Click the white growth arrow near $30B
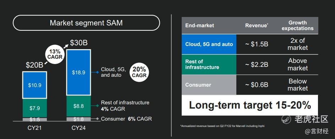 [x=66, y=46]
